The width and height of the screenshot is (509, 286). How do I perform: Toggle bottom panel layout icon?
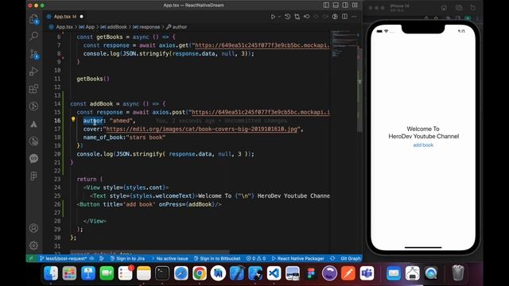(x=336, y=6)
